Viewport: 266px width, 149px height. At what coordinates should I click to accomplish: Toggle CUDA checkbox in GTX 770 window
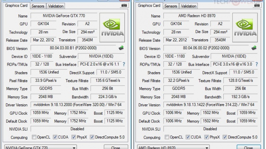55,137
